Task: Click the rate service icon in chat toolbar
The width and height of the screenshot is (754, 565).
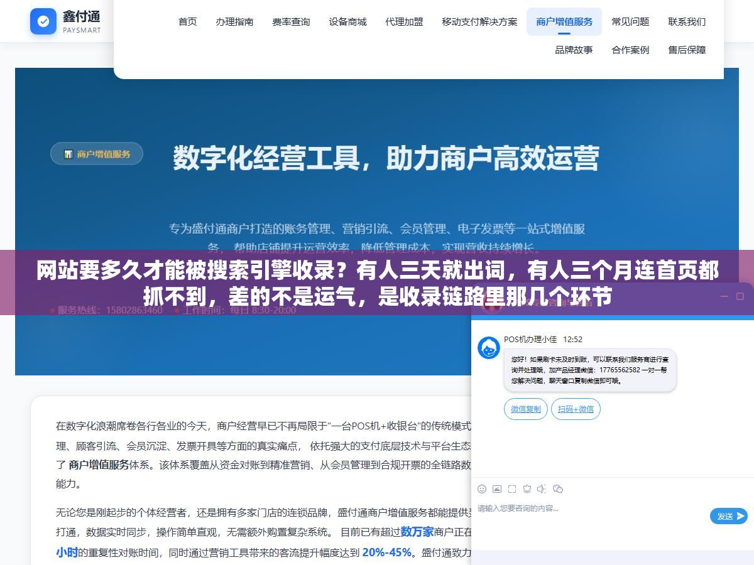Action: (x=527, y=489)
